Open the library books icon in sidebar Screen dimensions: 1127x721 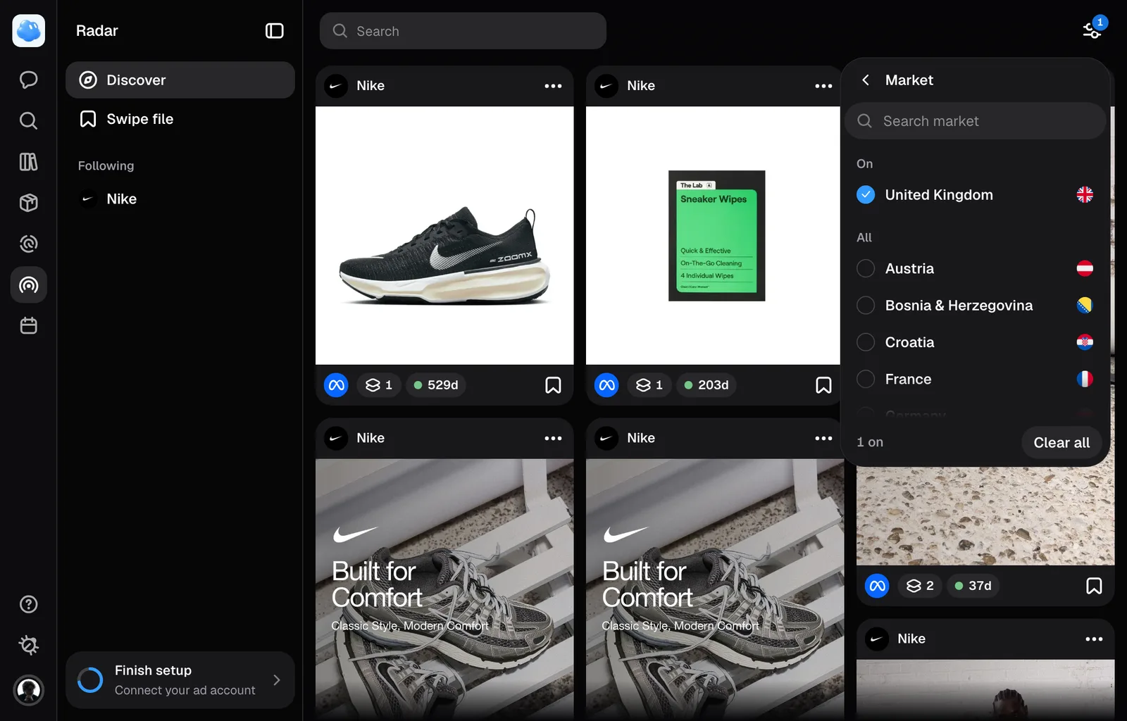pos(28,162)
